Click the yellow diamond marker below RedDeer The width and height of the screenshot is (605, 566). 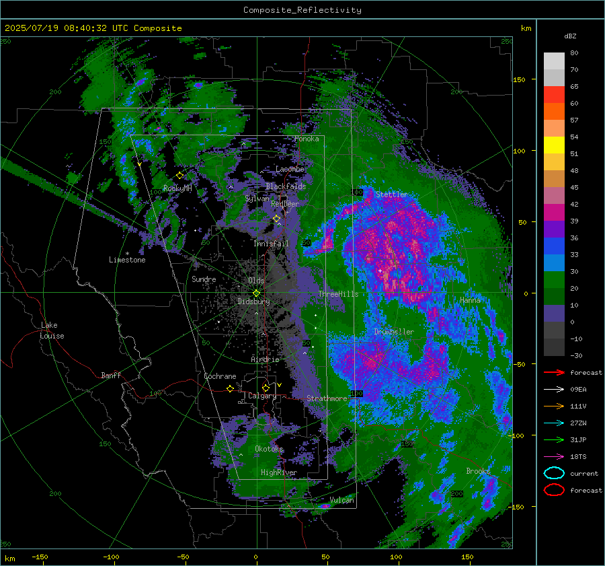(277, 219)
